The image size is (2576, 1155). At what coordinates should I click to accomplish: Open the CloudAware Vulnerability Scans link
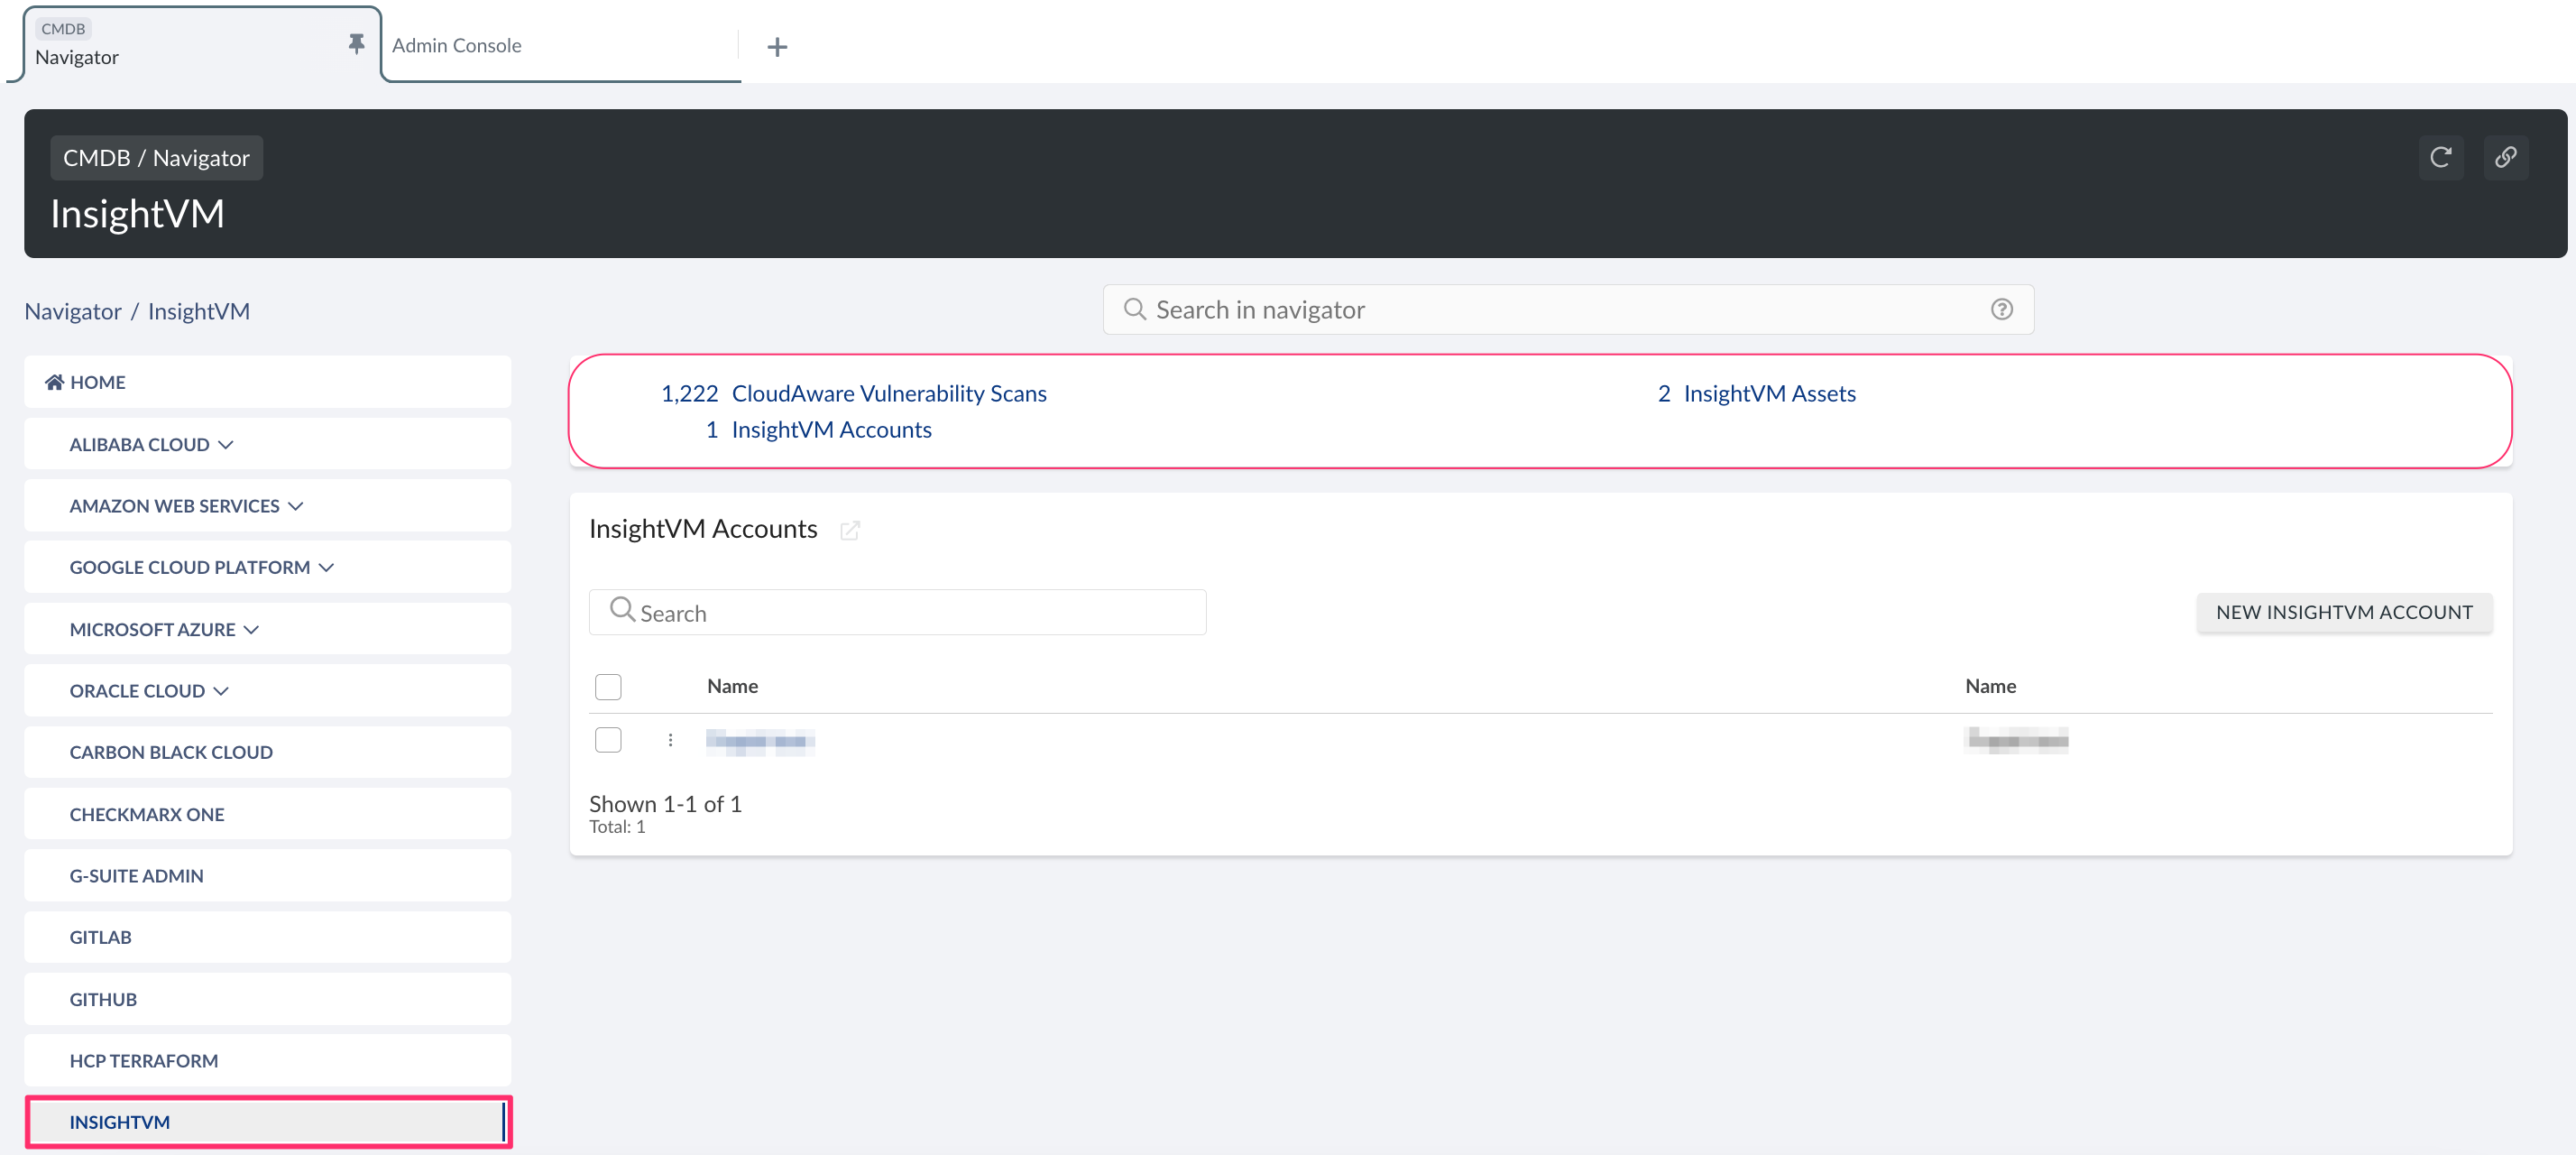pyautogui.click(x=888, y=393)
